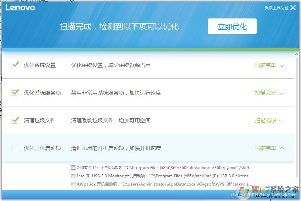Check the Intel(R) USB 3.0 Monitor startup item
301x201 pixels.
pyautogui.click(x=73, y=175)
